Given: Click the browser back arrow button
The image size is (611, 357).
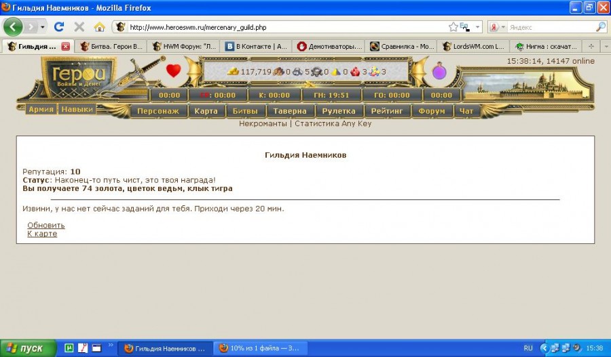Looking at the screenshot, I should (13, 27).
